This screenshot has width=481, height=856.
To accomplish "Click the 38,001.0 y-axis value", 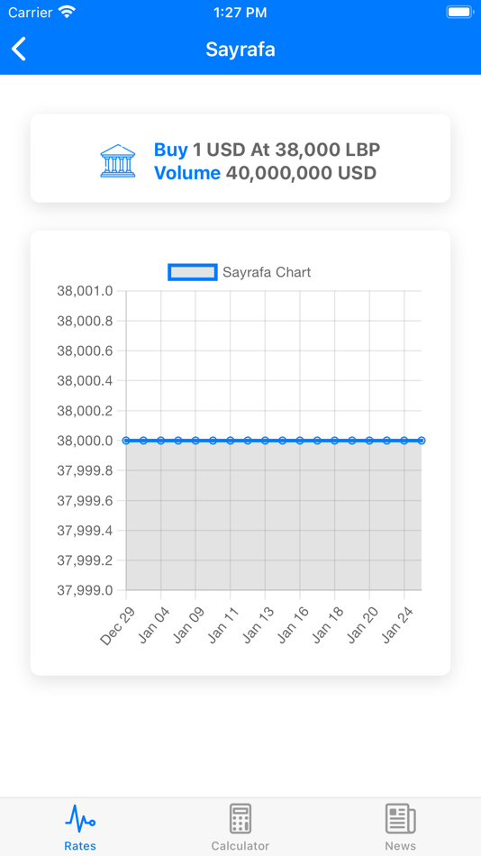I will [x=85, y=291].
